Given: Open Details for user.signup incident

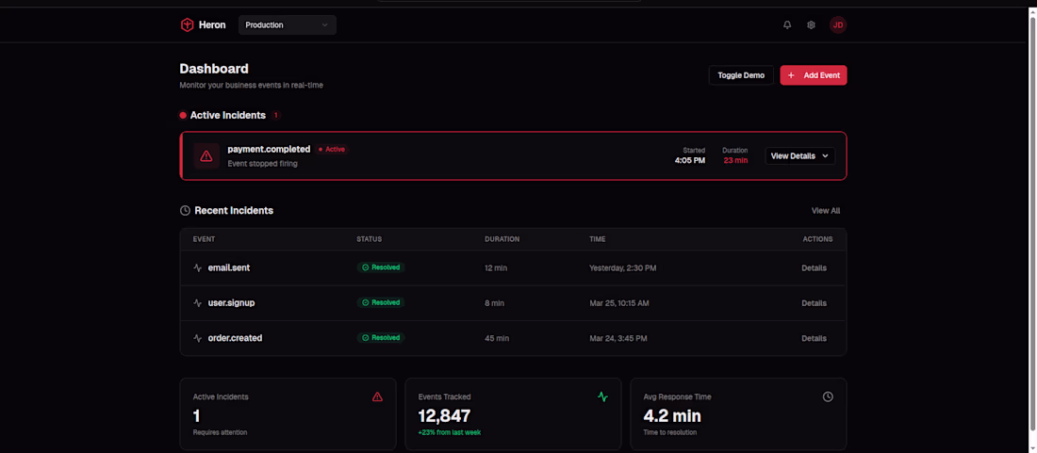Looking at the screenshot, I should tap(814, 303).
